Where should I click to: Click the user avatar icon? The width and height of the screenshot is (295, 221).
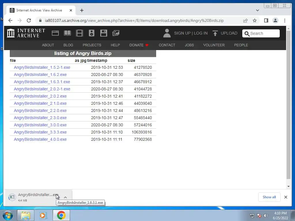[x=167, y=33]
